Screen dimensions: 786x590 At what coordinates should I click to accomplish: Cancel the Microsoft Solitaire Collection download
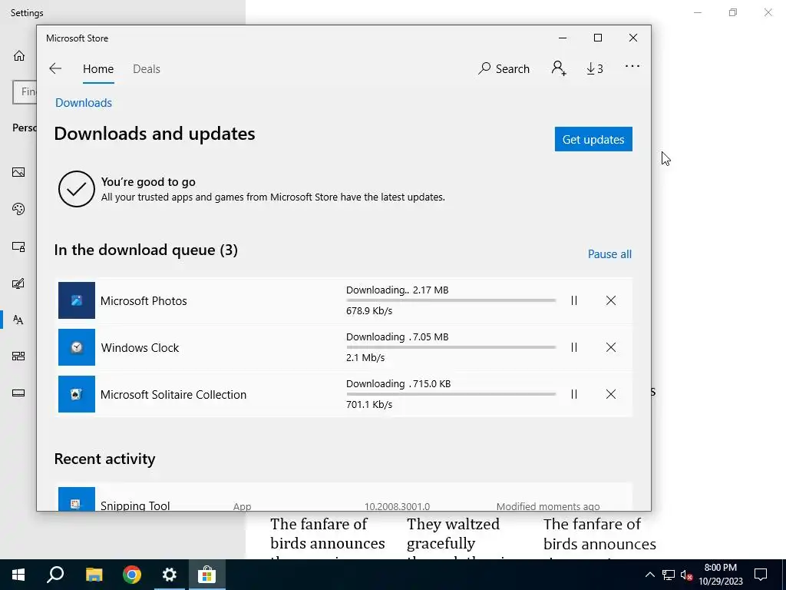610,394
